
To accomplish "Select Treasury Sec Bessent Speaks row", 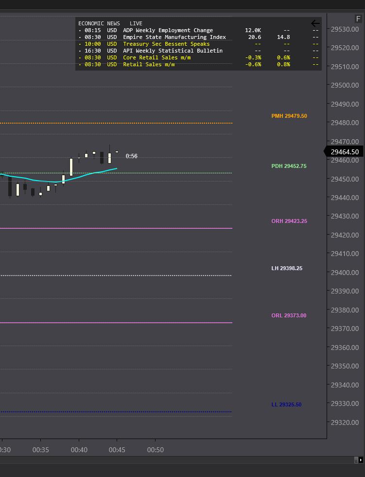I will [x=199, y=44].
